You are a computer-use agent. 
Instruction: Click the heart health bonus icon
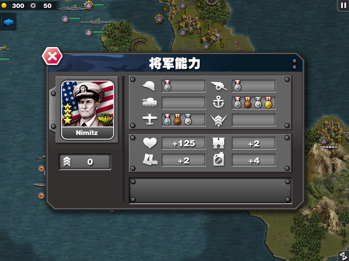click(x=150, y=143)
